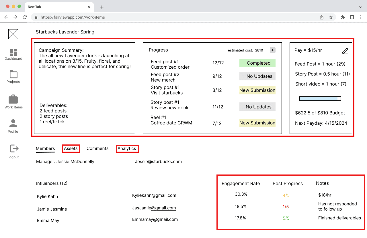Open email link Emmamay@gmail.com
This screenshot has width=367, height=238.
(155, 219)
